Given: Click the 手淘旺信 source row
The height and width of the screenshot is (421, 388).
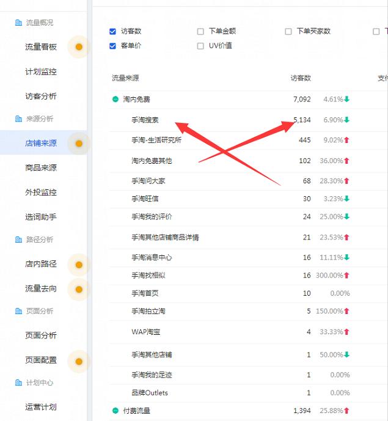Looking at the screenshot, I should (248, 199).
